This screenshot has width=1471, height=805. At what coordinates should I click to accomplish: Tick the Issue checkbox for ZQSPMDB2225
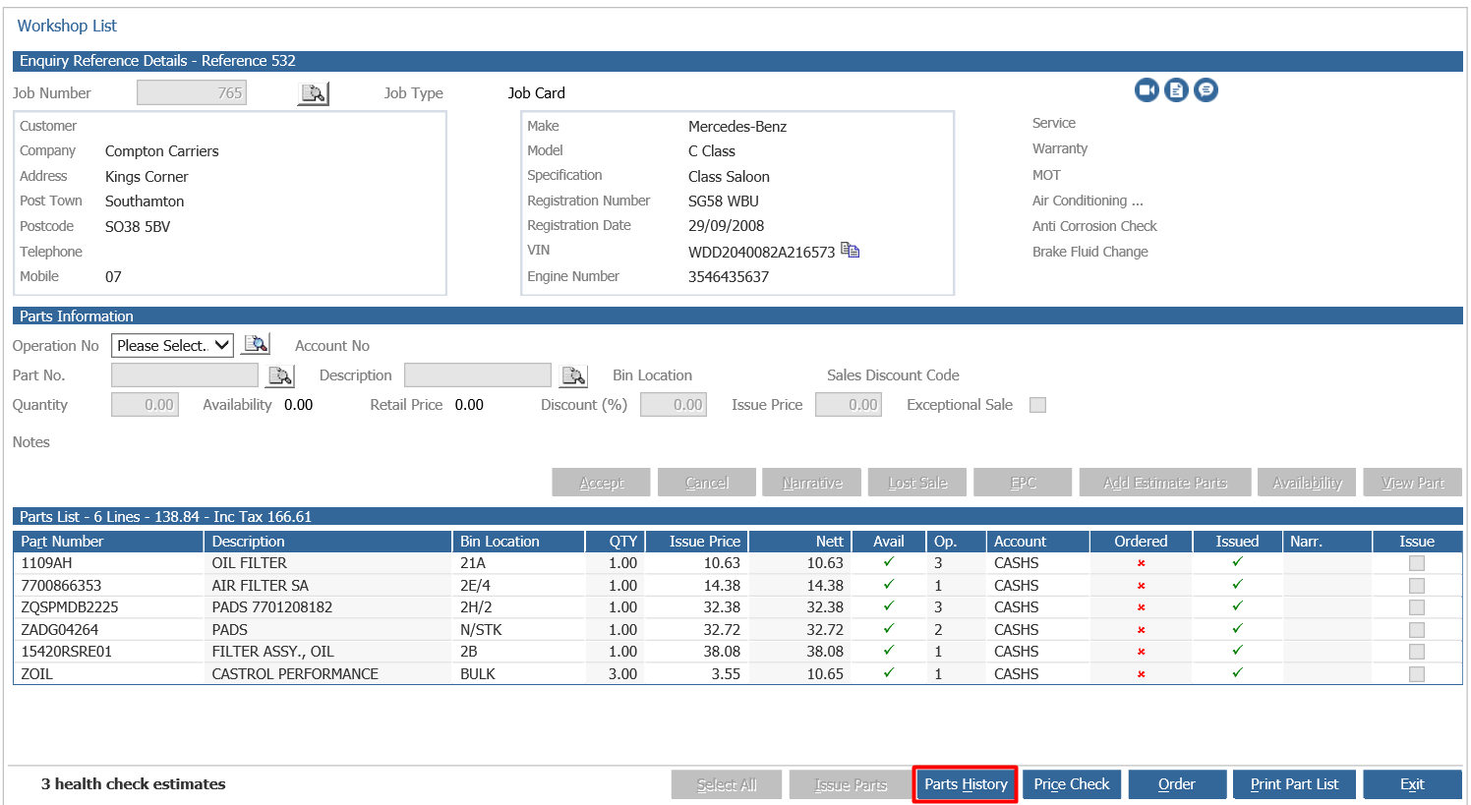tap(1417, 607)
